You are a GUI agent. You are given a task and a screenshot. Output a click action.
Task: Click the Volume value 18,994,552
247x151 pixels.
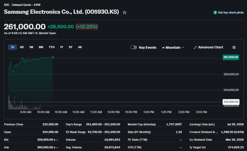112,140
